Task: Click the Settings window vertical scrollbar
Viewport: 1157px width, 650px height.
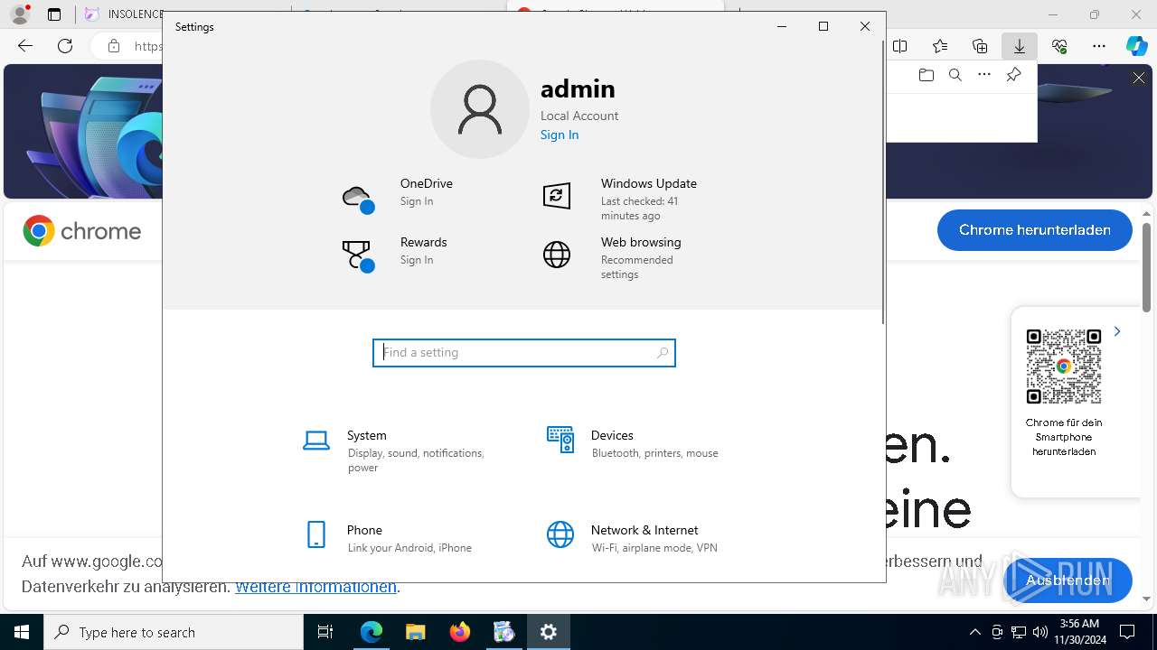Action: [882, 181]
